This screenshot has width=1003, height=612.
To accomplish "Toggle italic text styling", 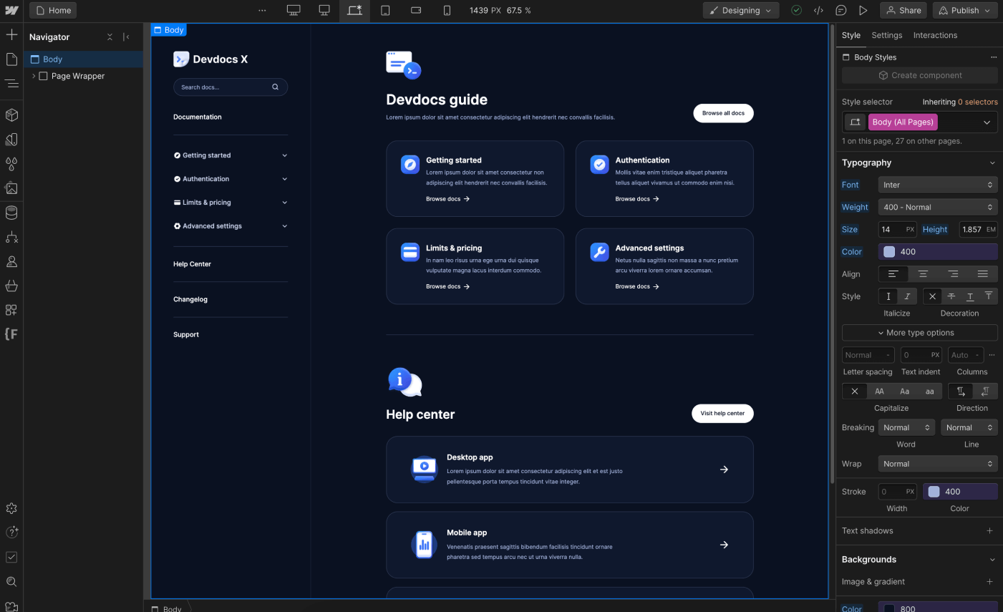I will (x=907, y=296).
